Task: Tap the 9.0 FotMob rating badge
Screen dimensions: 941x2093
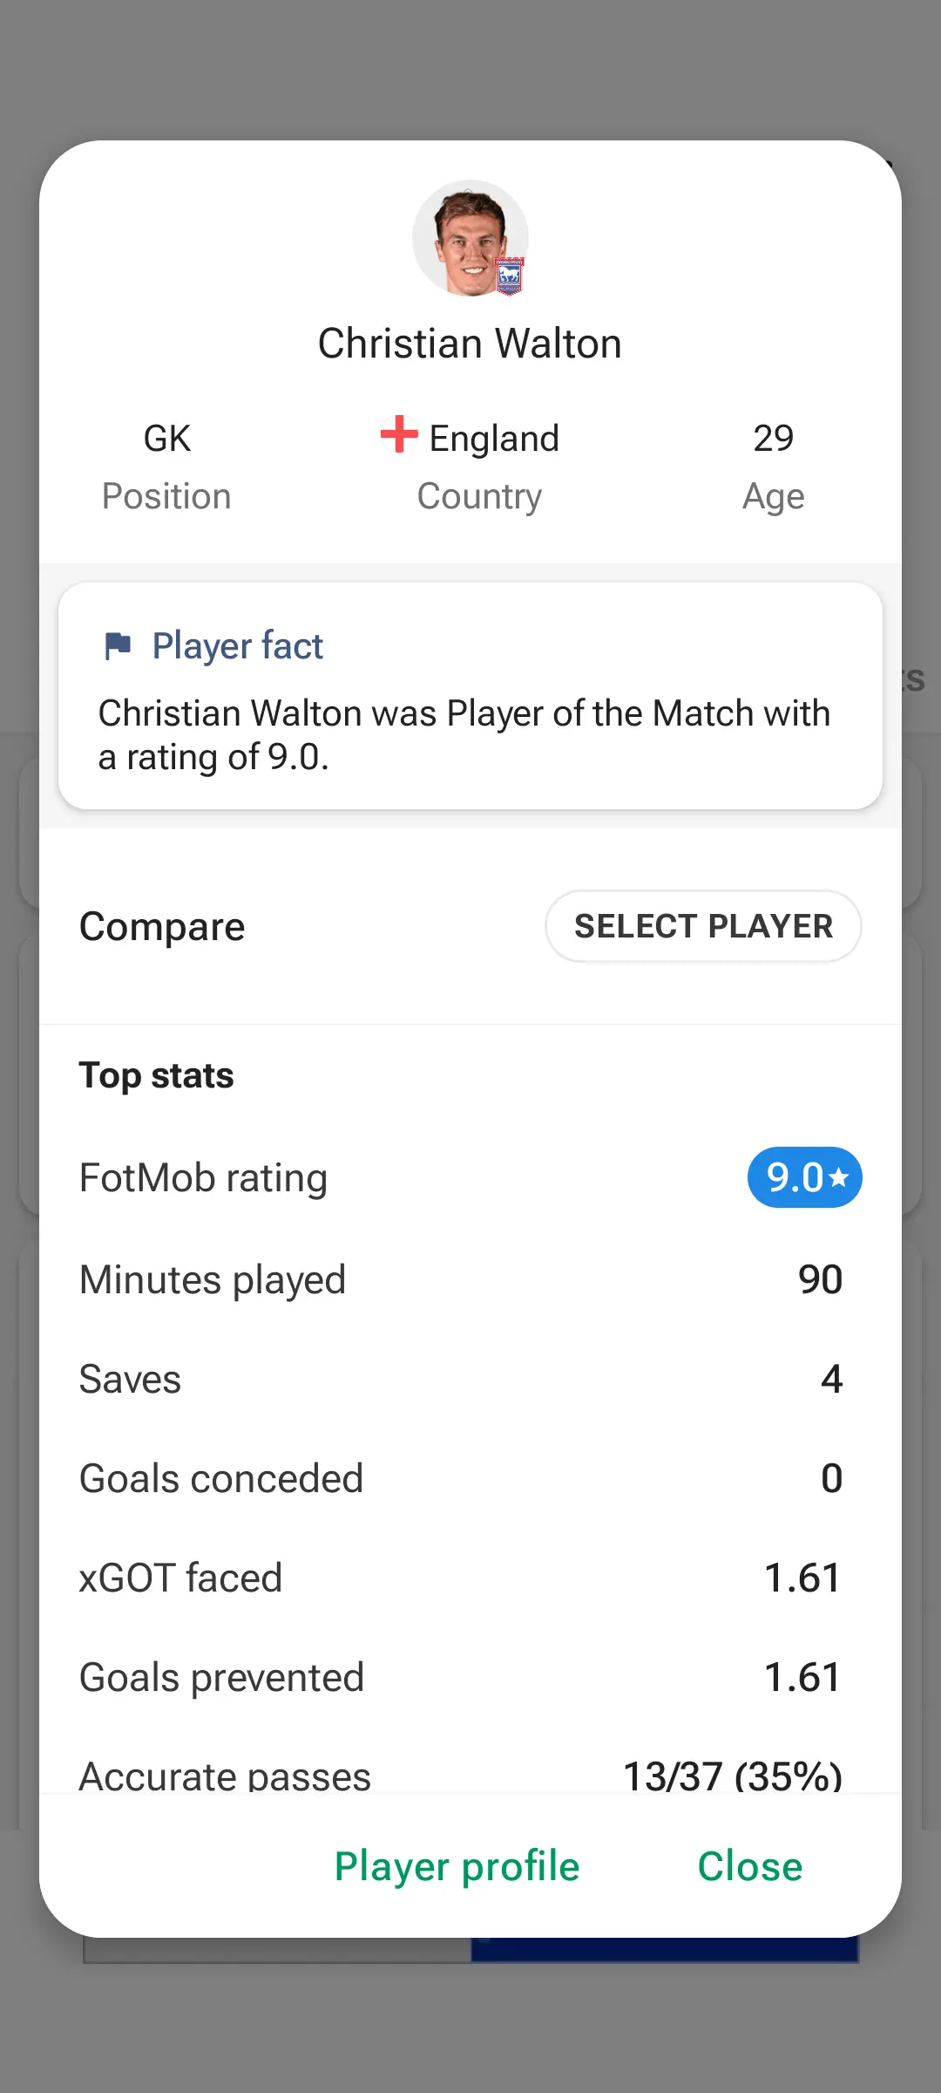Action: [804, 1177]
